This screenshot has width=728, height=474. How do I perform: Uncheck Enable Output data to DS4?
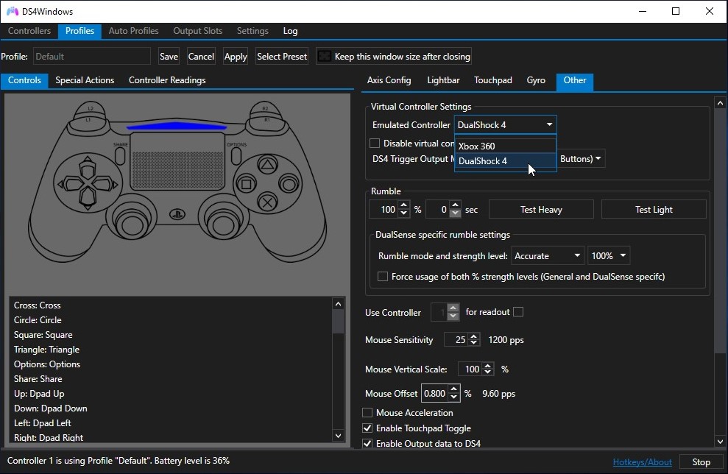tap(367, 443)
